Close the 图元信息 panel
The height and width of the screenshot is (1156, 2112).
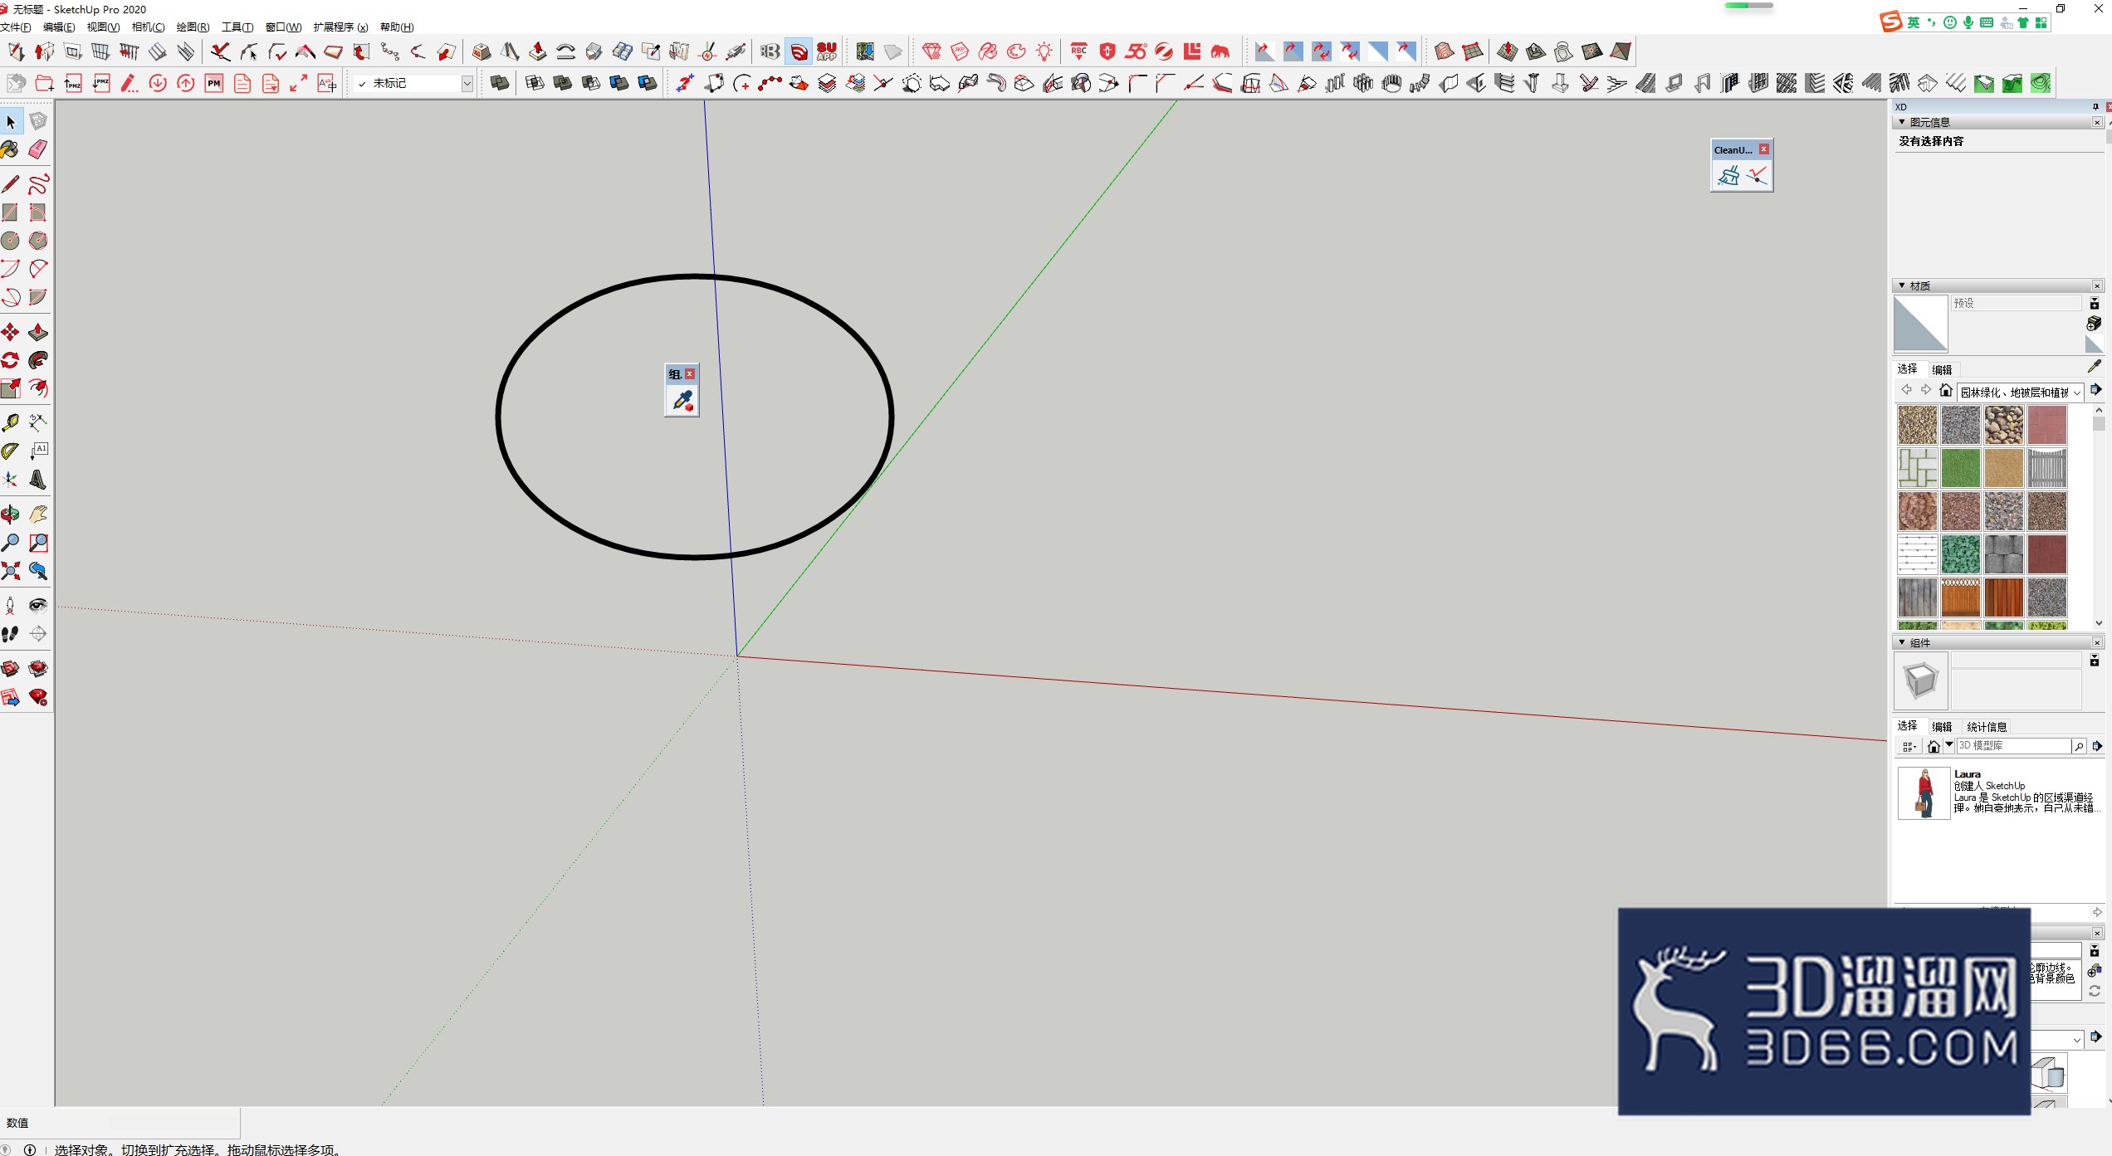(2097, 122)
